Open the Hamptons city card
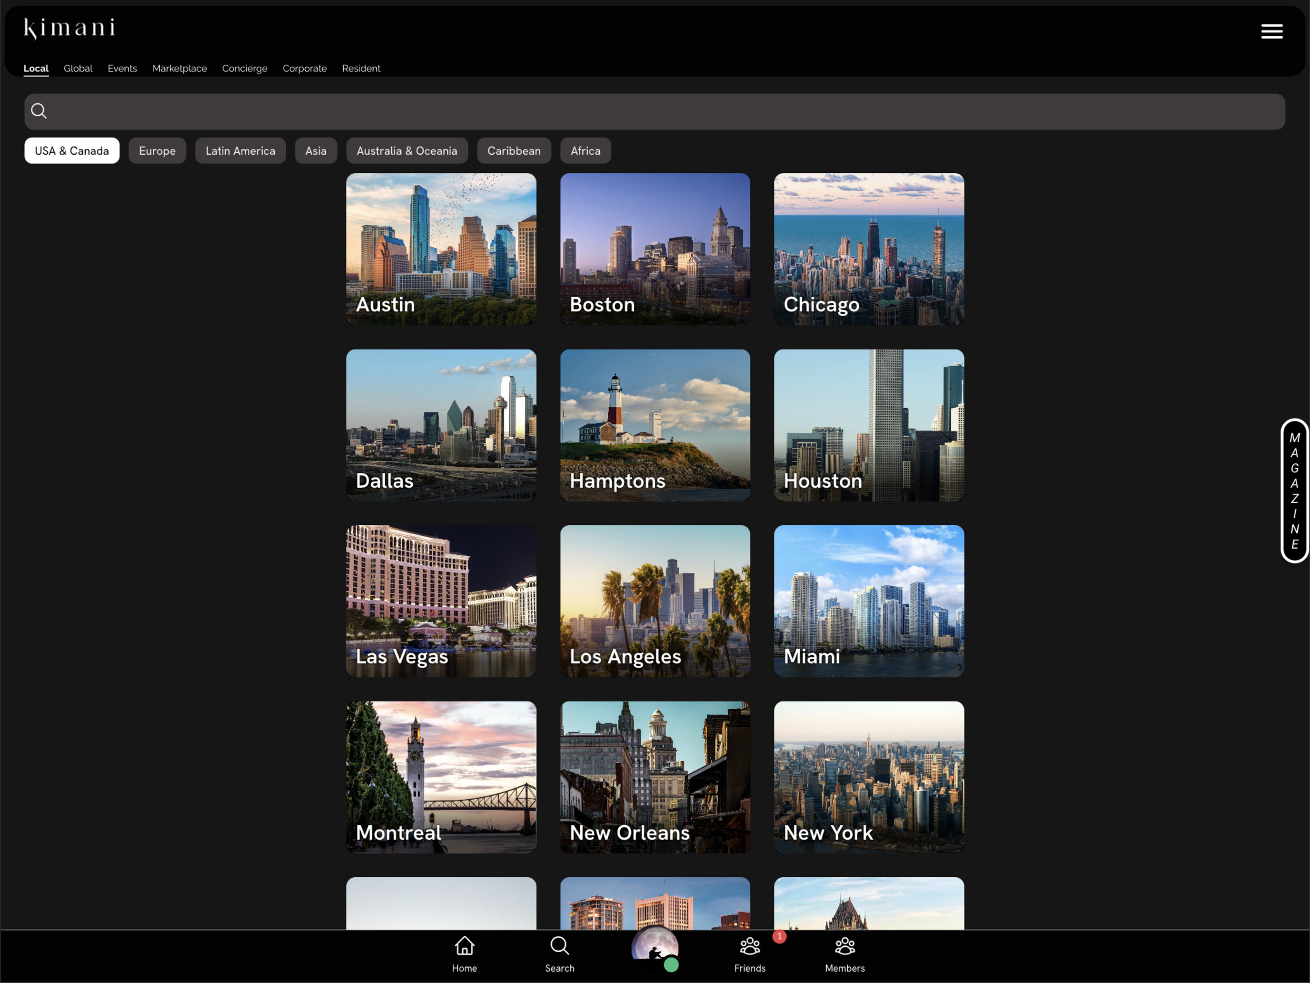 (655, 425)
